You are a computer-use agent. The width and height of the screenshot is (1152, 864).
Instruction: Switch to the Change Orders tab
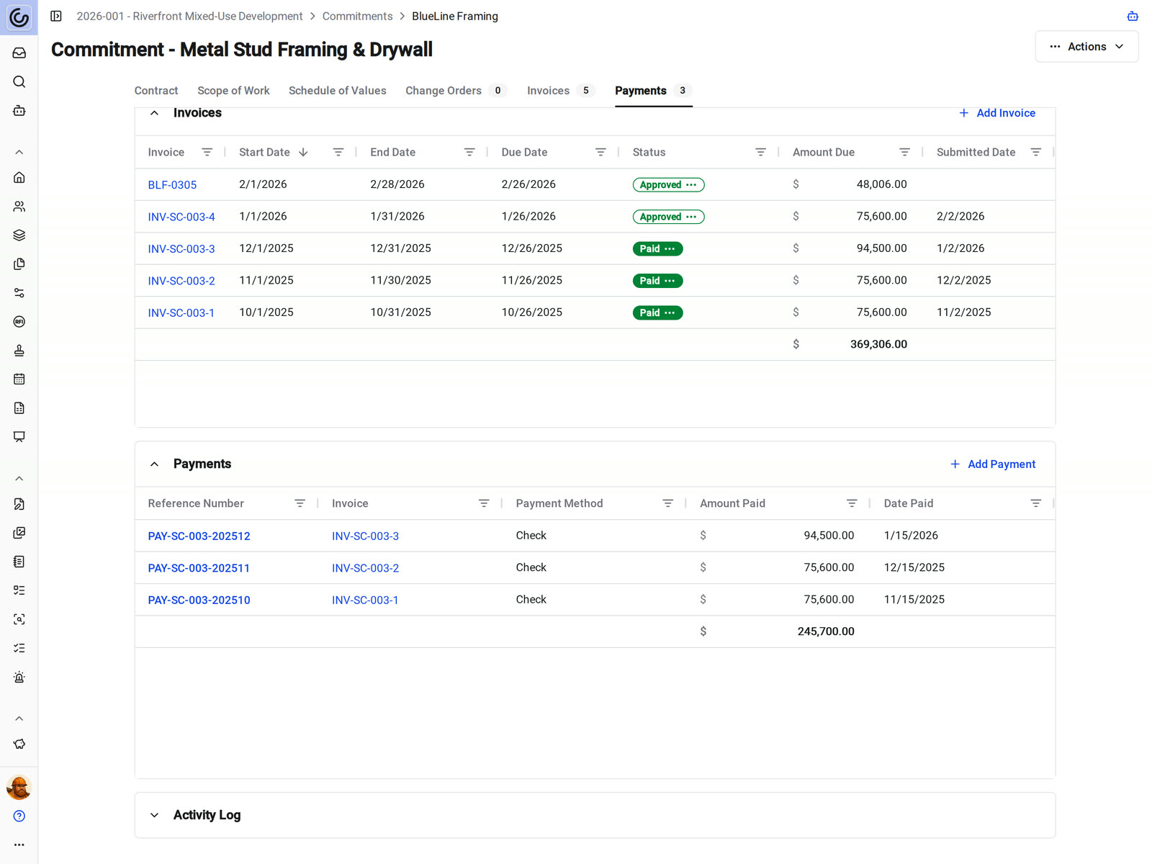coord(456,91)
